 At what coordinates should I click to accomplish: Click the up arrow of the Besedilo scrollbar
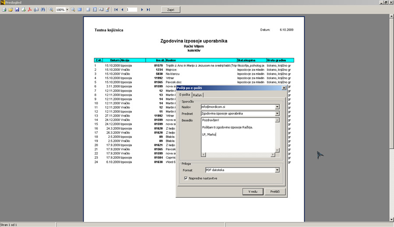(x=277, y=120)
